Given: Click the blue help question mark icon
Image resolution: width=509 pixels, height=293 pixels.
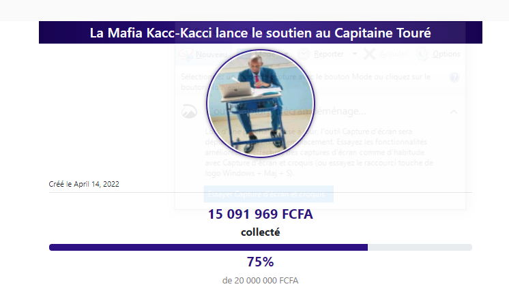Looking at the screenshot, I should point(454,78).
